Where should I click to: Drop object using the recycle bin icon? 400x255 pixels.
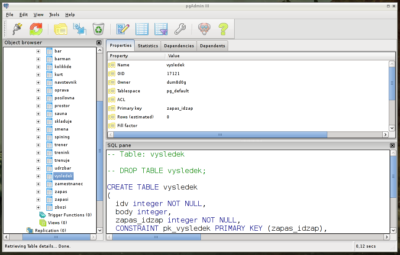point(98,29)
